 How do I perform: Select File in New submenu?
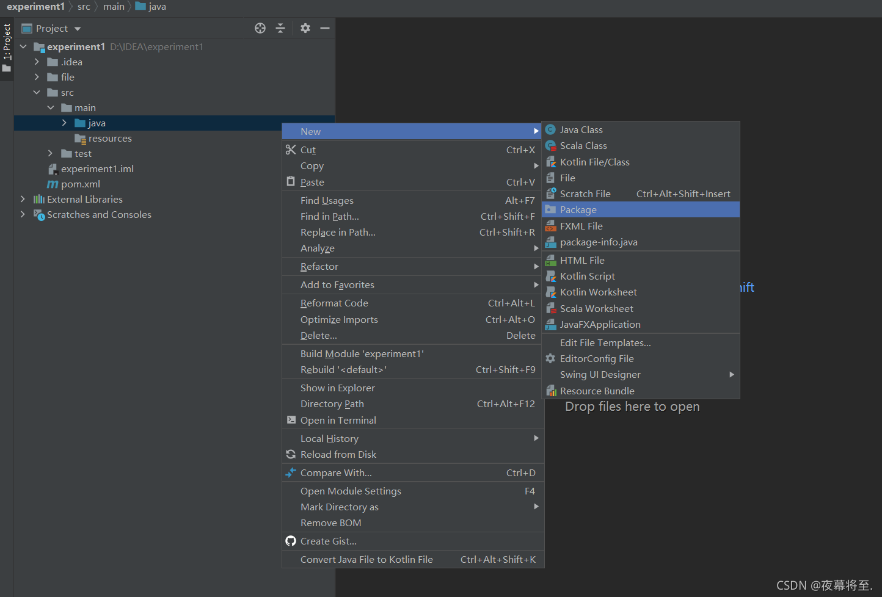click(x=641, y=178)
